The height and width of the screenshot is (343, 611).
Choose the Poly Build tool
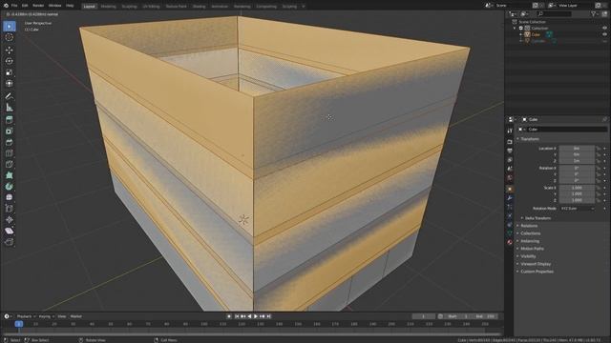coord(10,175)
